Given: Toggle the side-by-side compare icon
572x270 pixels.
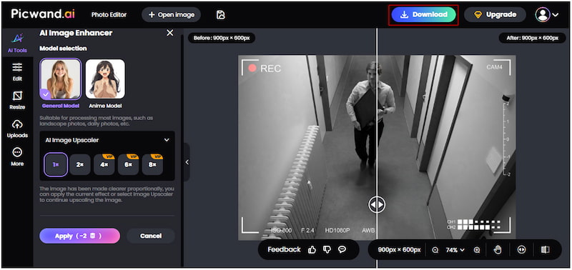Looking at the screenshot, I should [546, 249].
